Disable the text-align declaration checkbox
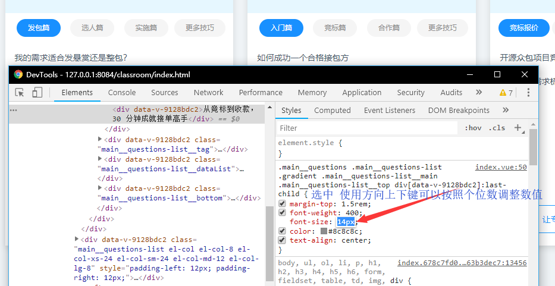 click(282, 240)
